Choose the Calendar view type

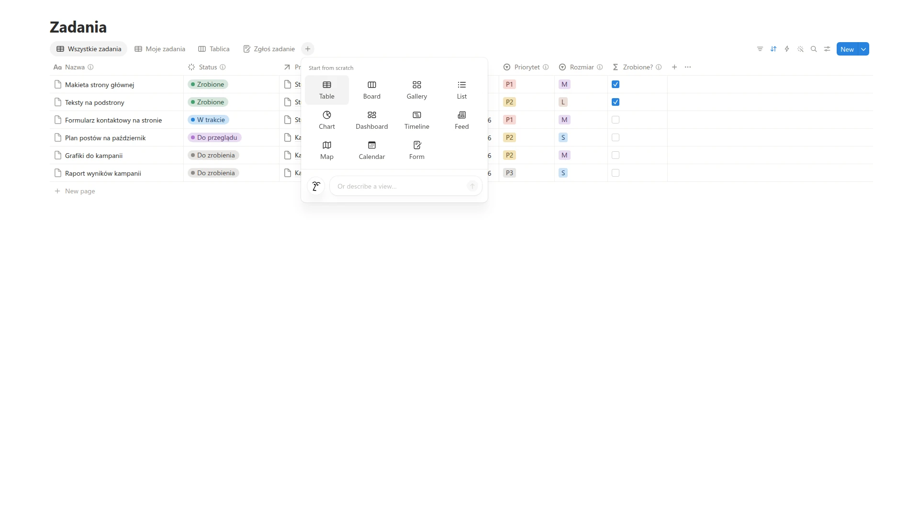click(372, 150)
